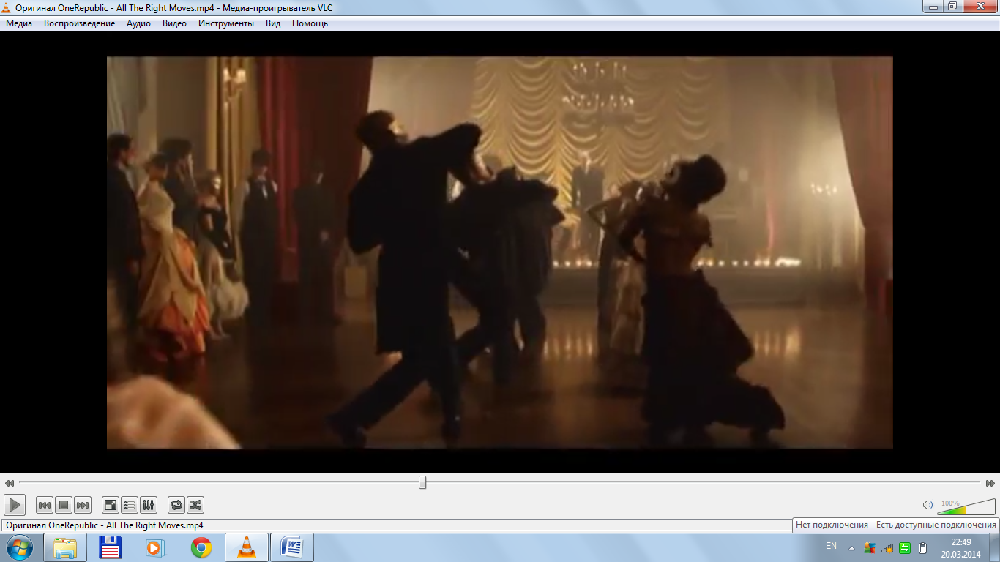Slow down playback with left arrows icon
The height and width of the screenshot is (562, 1000).
point(9,483)
